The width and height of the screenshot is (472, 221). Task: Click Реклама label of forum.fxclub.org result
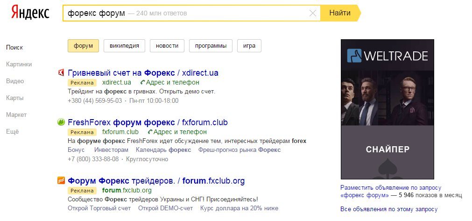click(x=82, y=191)
